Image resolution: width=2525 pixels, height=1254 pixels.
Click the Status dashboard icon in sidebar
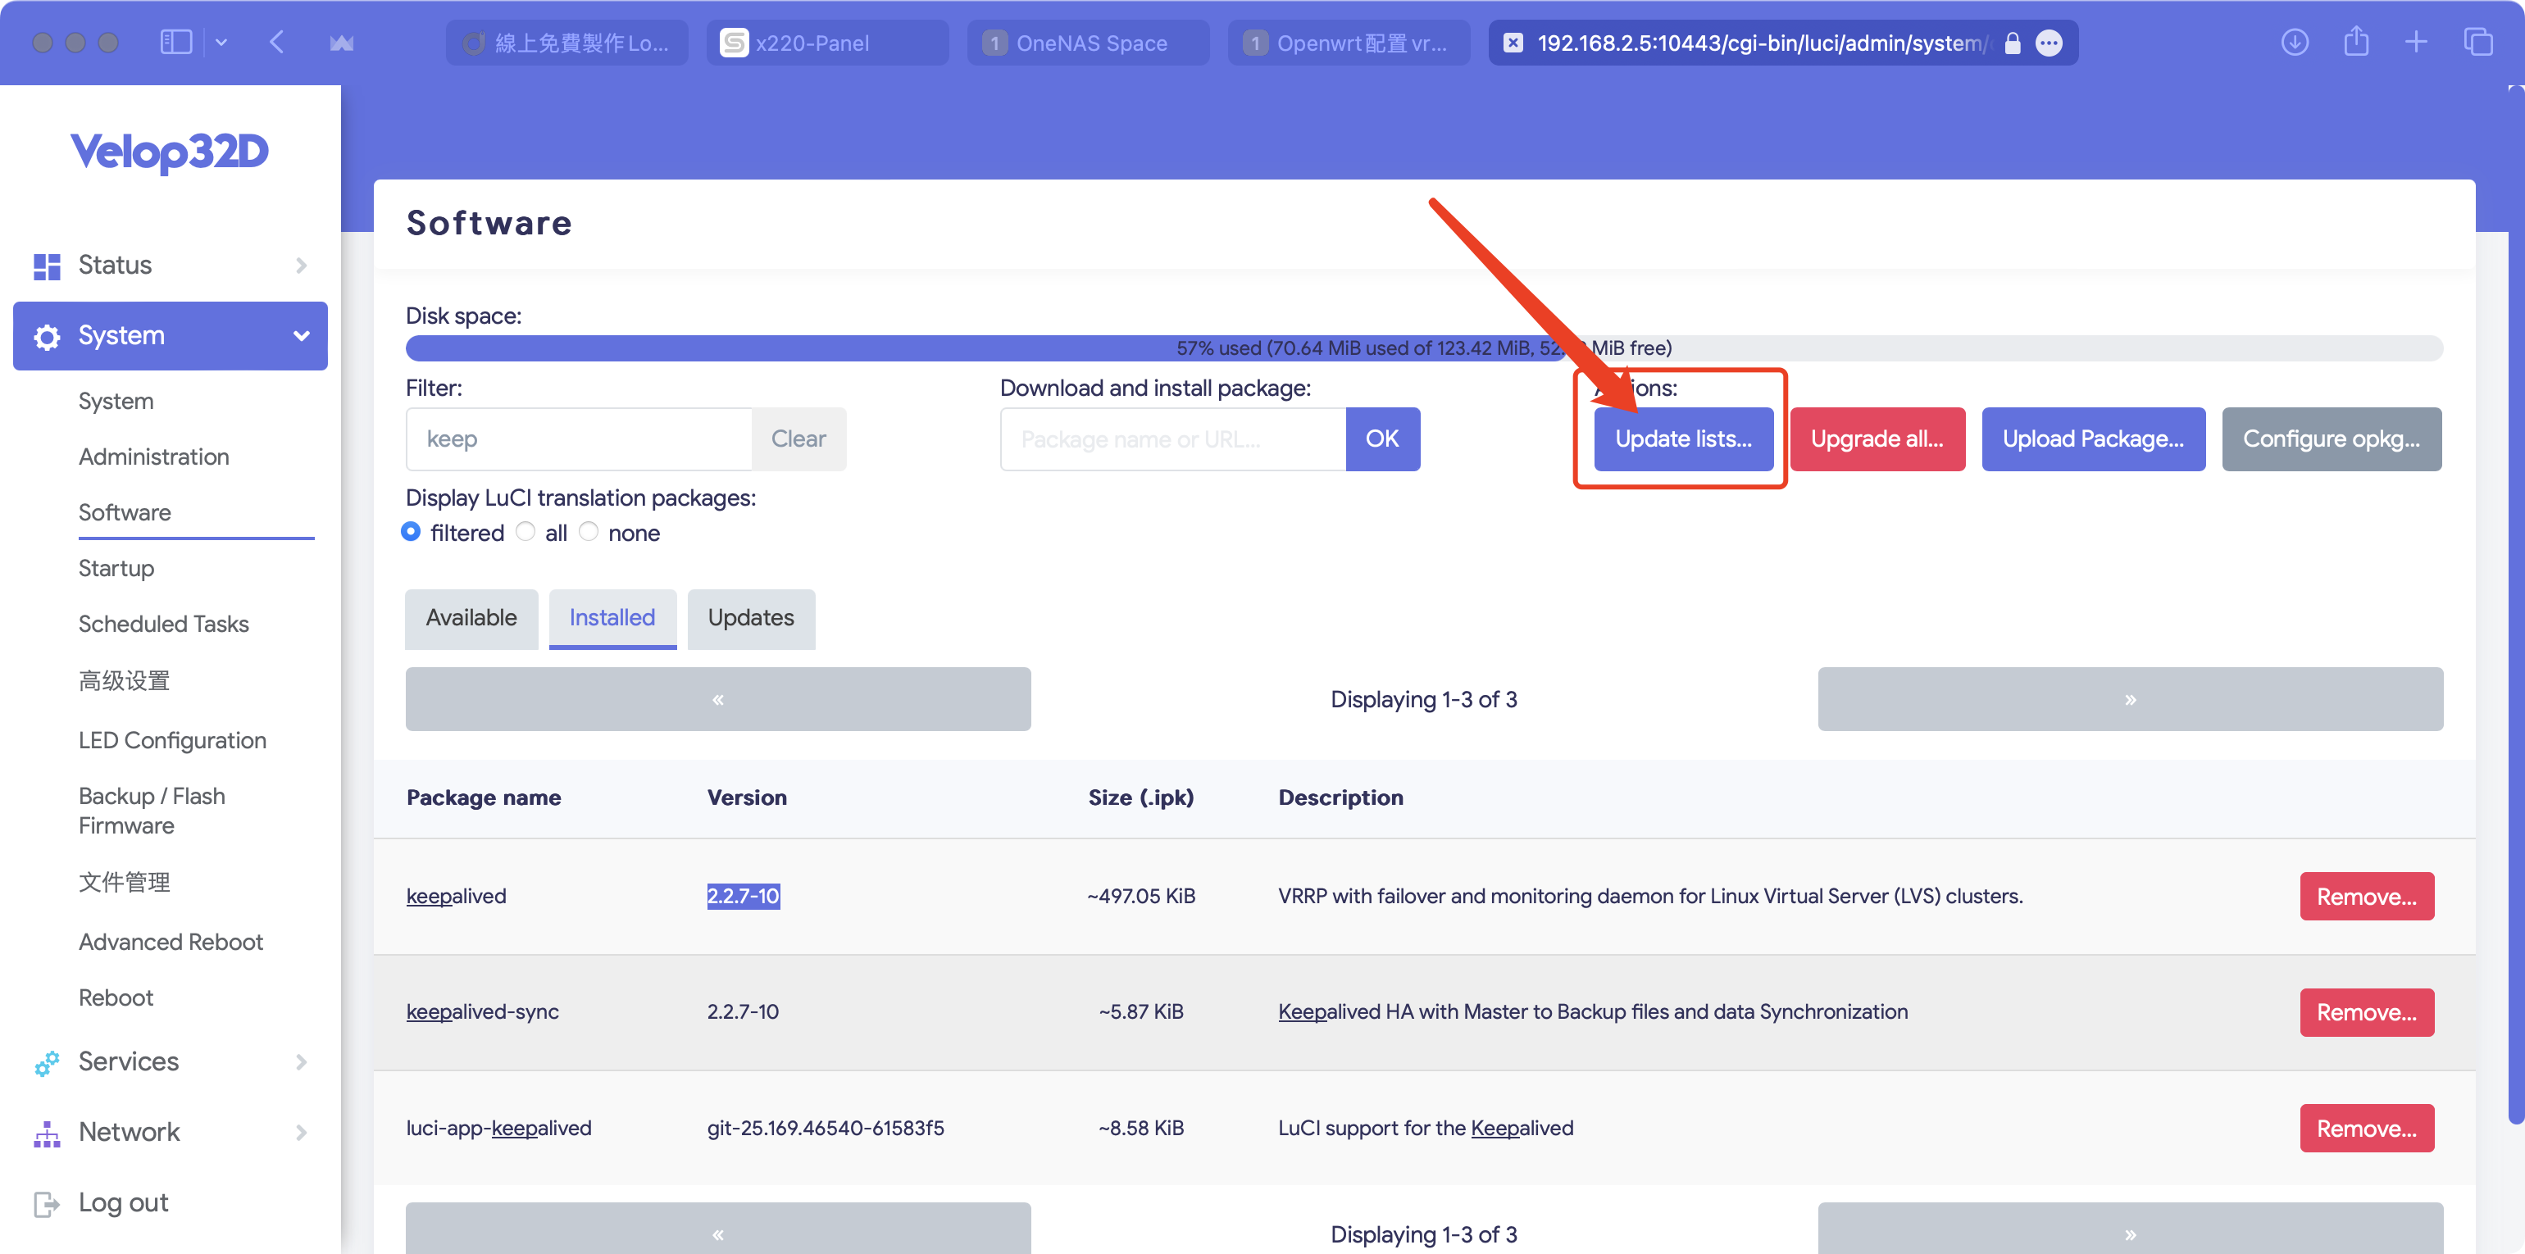click(46, 266)
